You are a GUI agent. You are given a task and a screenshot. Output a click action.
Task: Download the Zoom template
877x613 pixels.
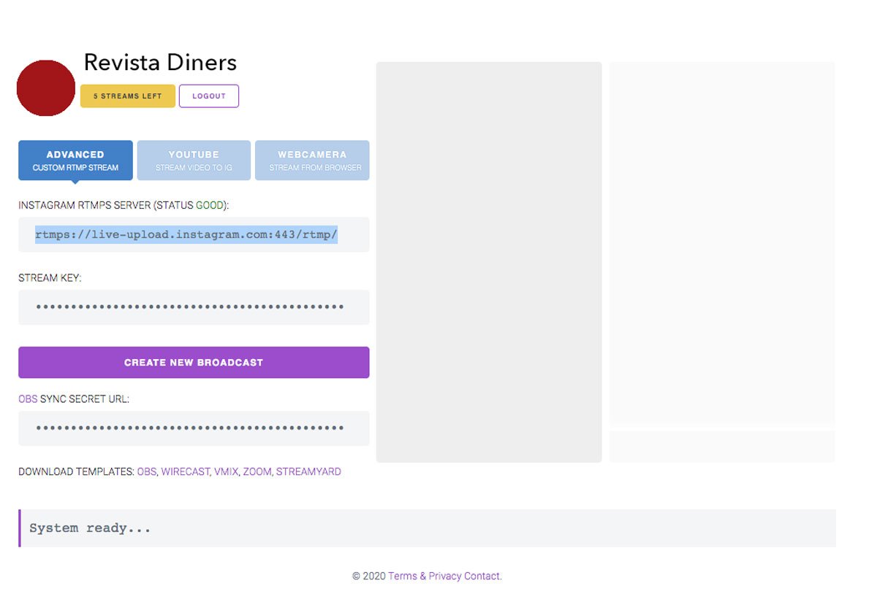(257, 472)
